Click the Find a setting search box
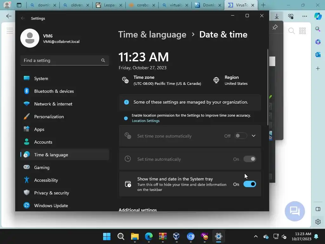This screenshot has height=244, width=325. pyautogui.click(x=65, y=60)
